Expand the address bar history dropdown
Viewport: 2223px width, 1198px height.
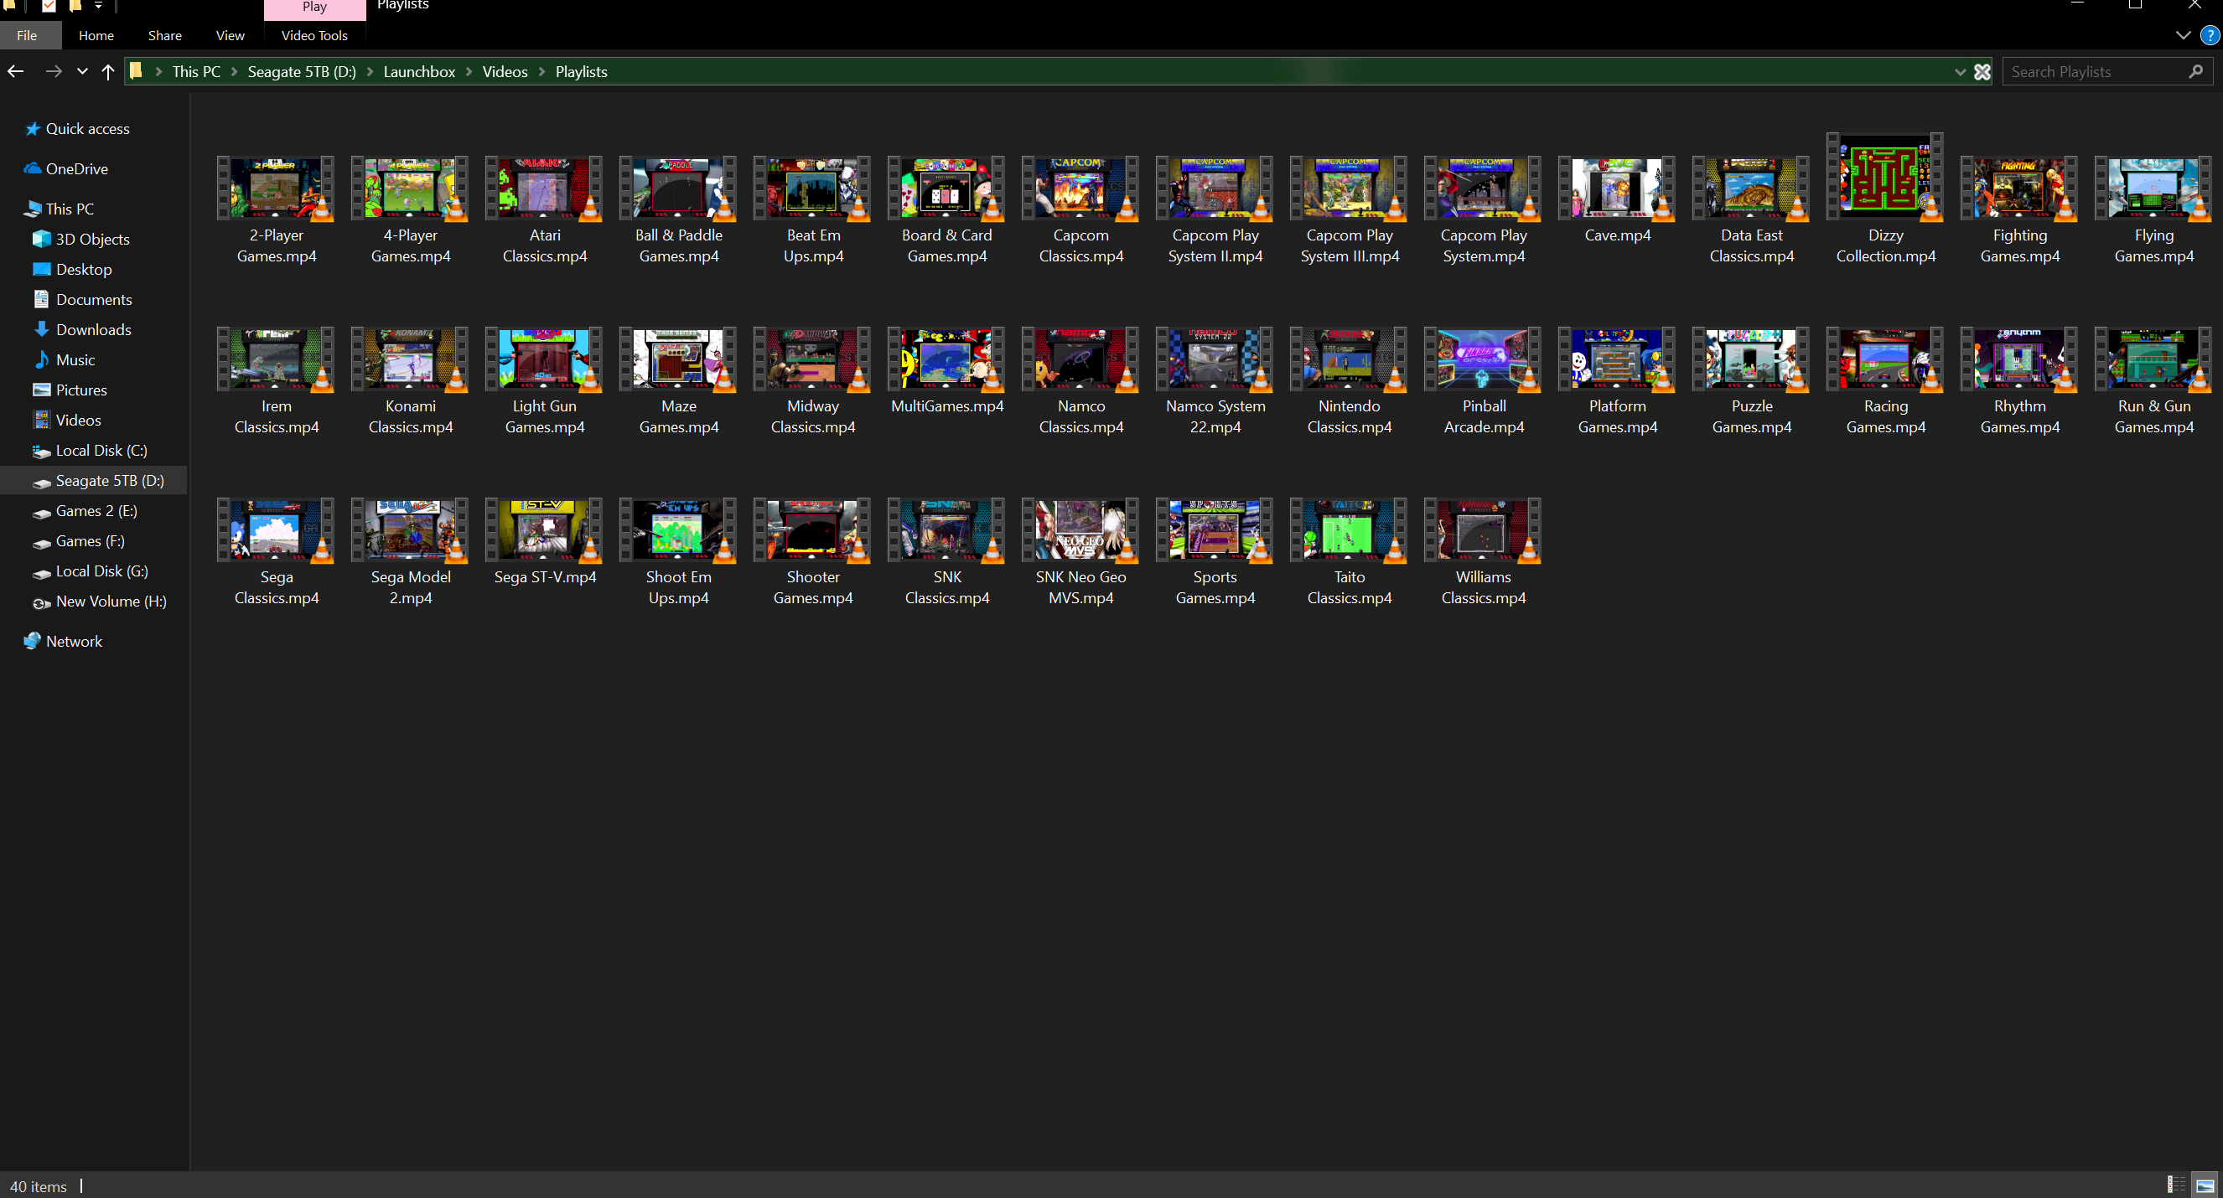[x=1960, y=71]
